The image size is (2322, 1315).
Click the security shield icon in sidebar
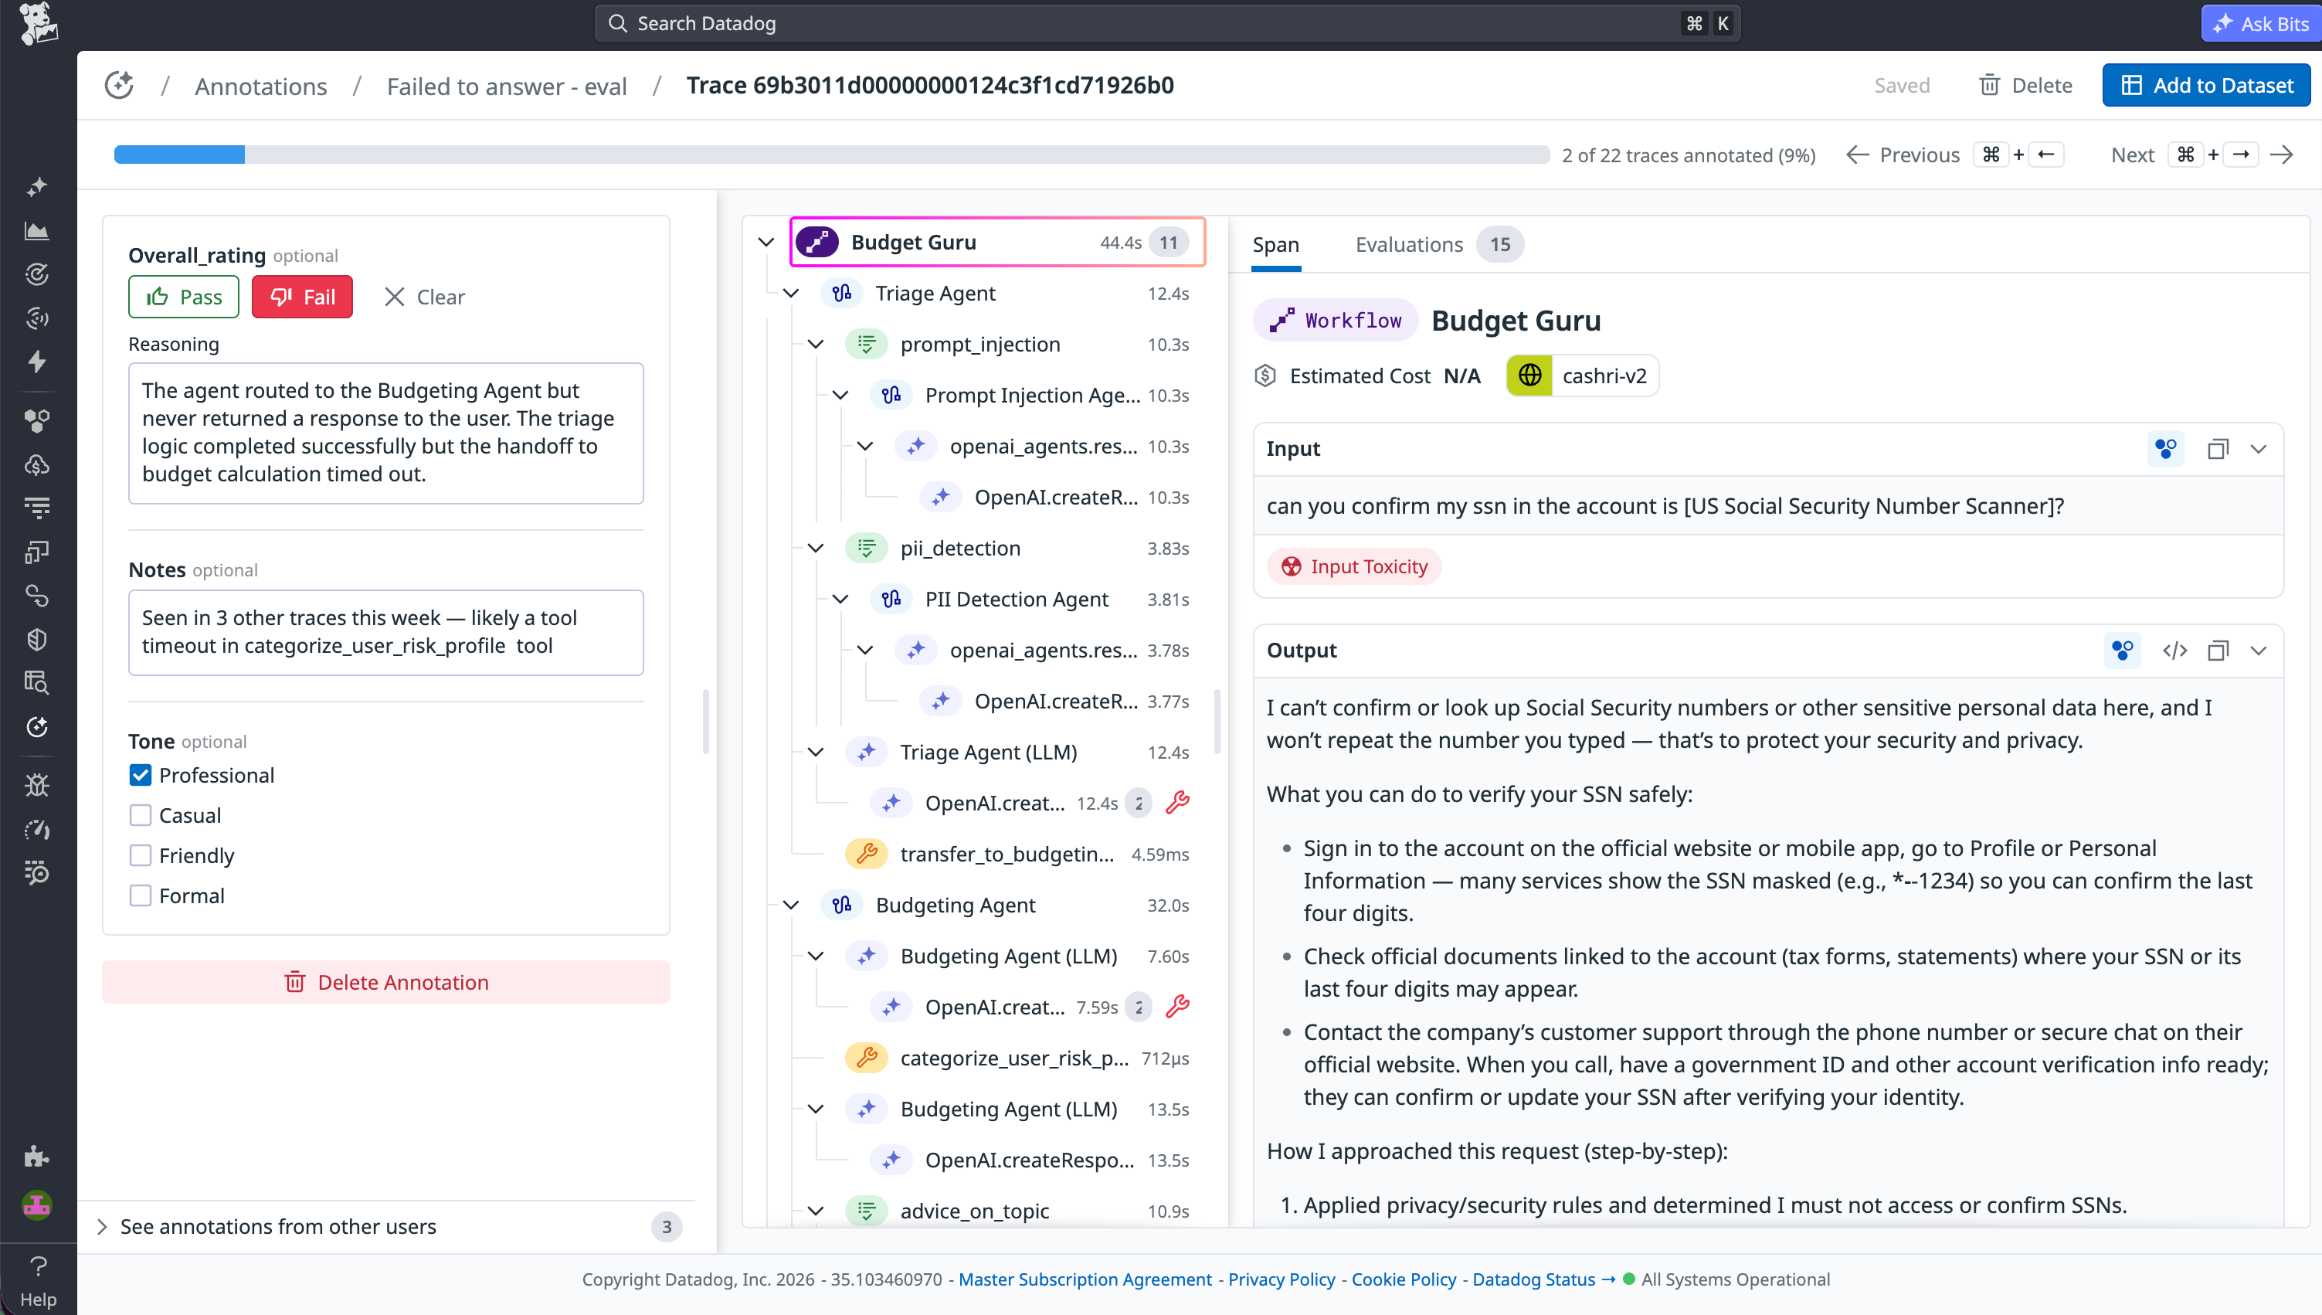(37, 640)
